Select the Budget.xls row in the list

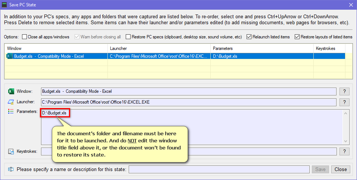point(56,56)
